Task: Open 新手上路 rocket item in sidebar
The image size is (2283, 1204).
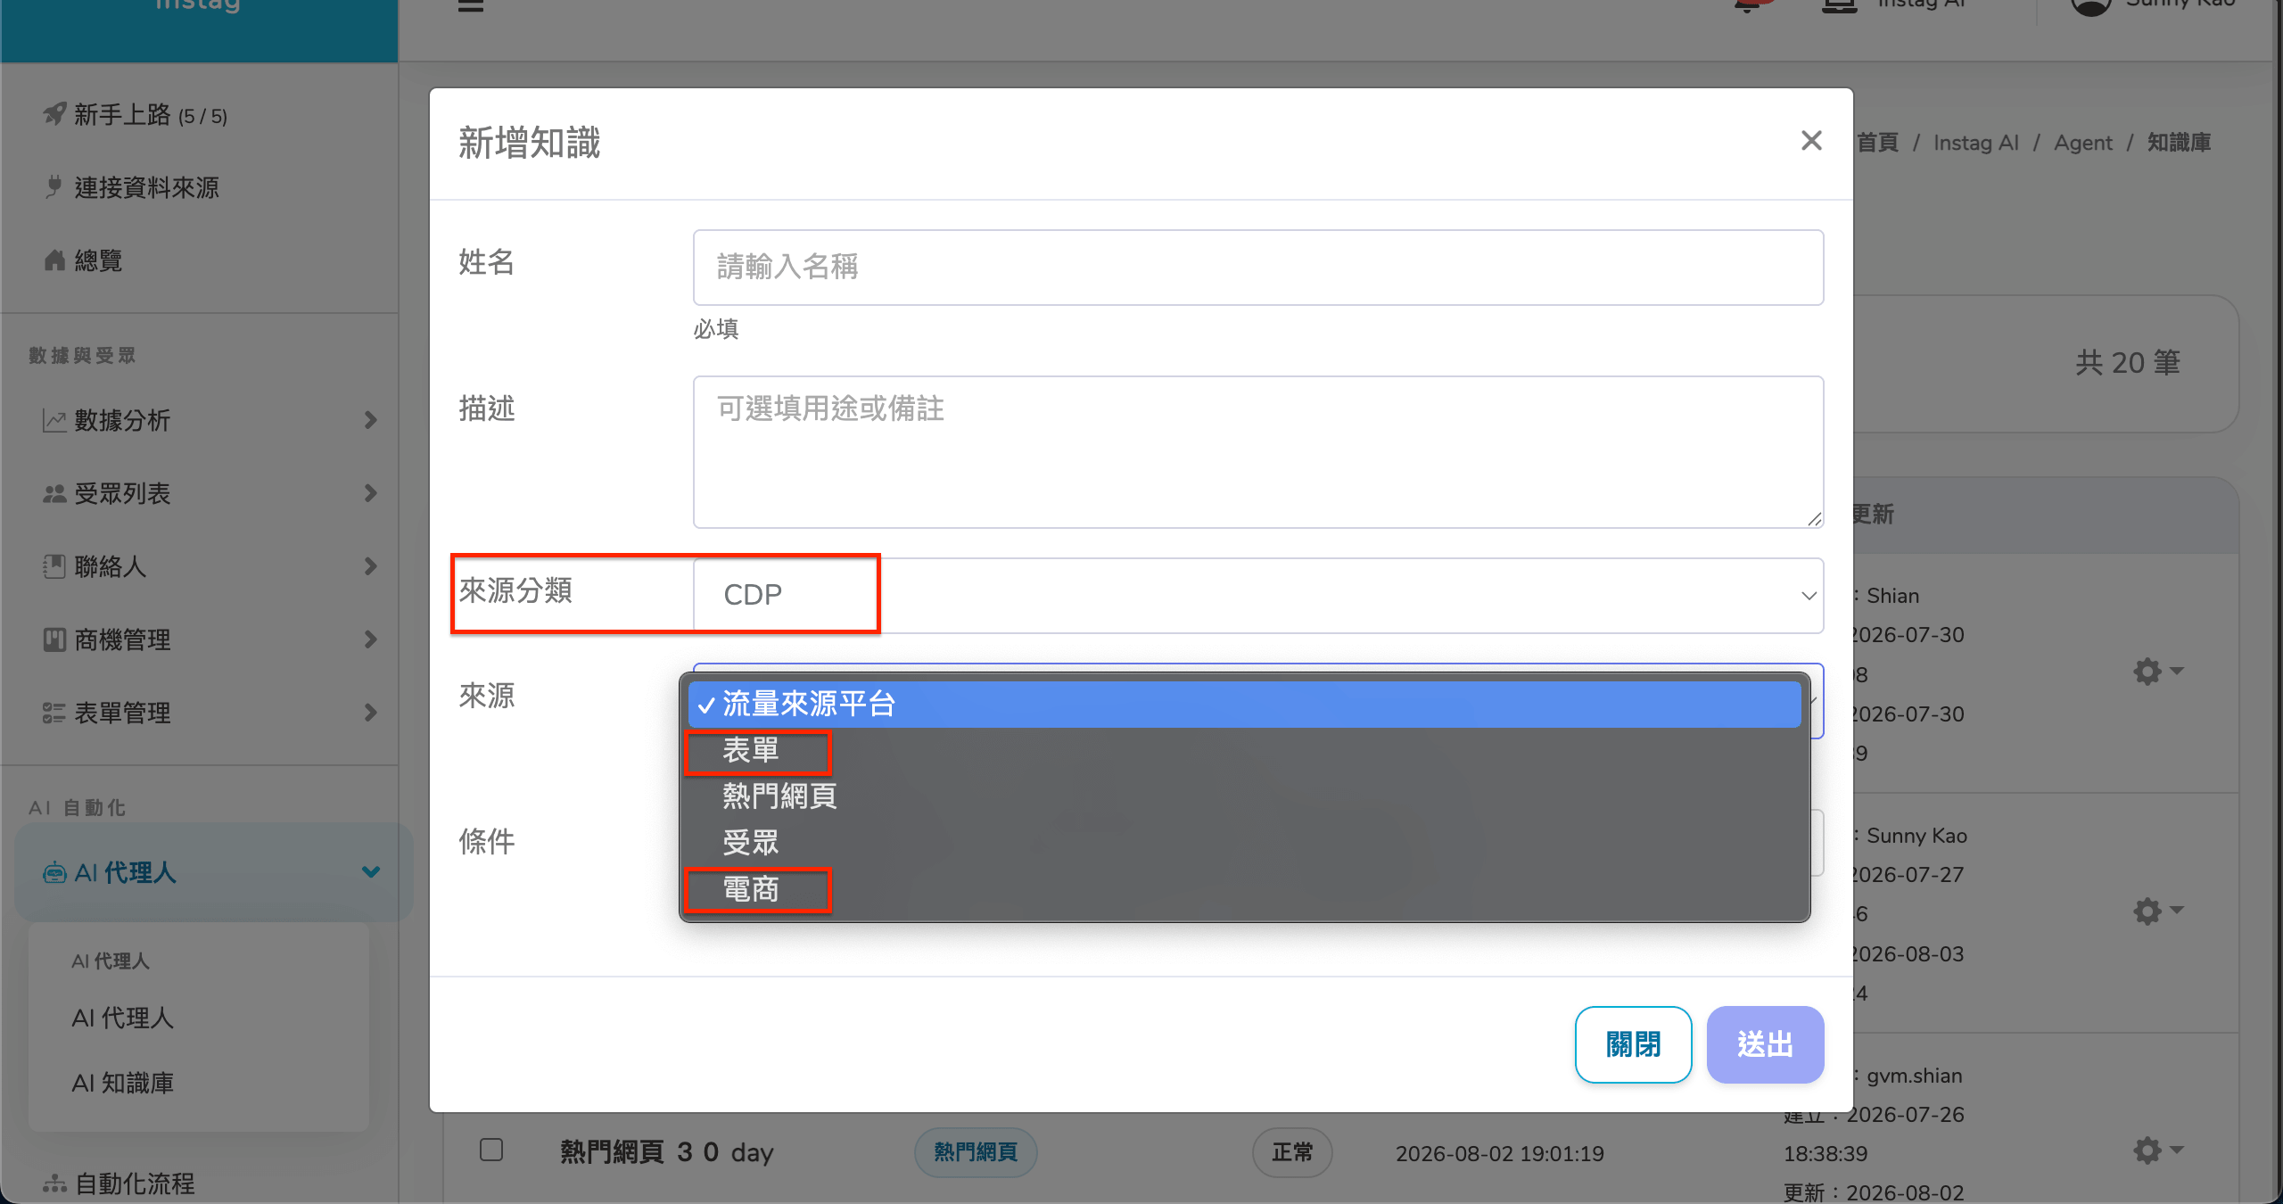Action: click(136, 115)
